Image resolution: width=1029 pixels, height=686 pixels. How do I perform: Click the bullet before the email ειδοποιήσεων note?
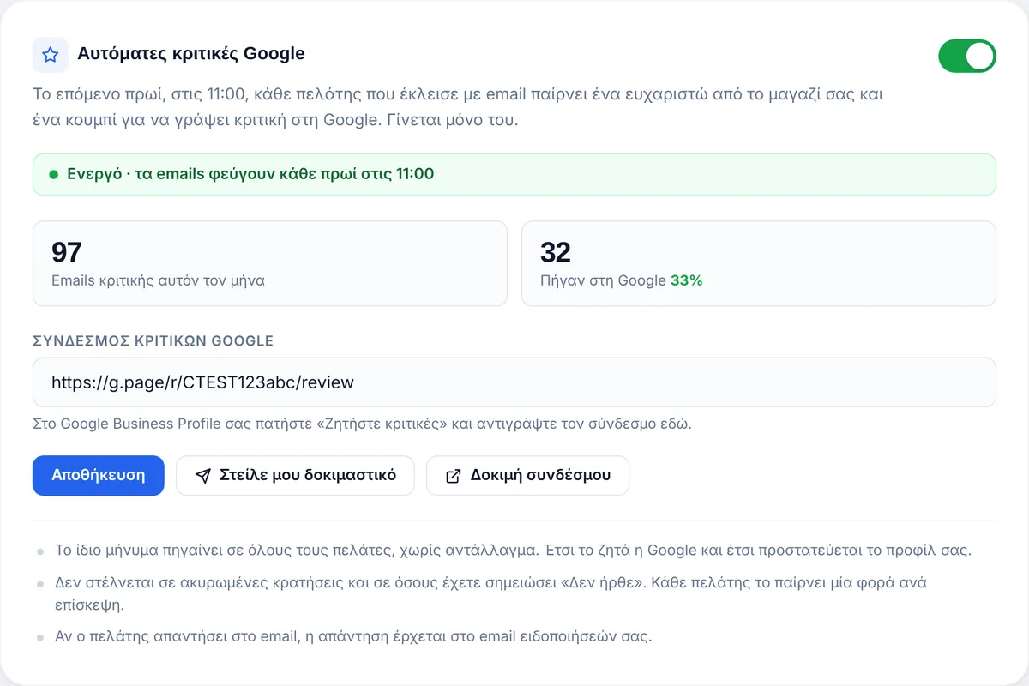pos(39,639)
